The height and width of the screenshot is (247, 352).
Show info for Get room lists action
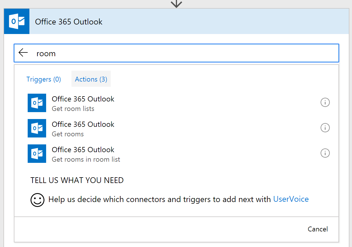(325, 102)
